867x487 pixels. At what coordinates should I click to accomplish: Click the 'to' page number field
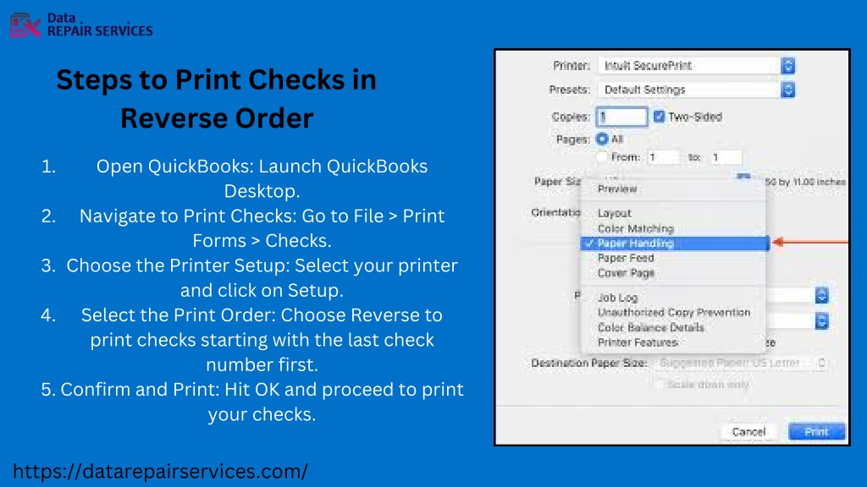[726, 157]
